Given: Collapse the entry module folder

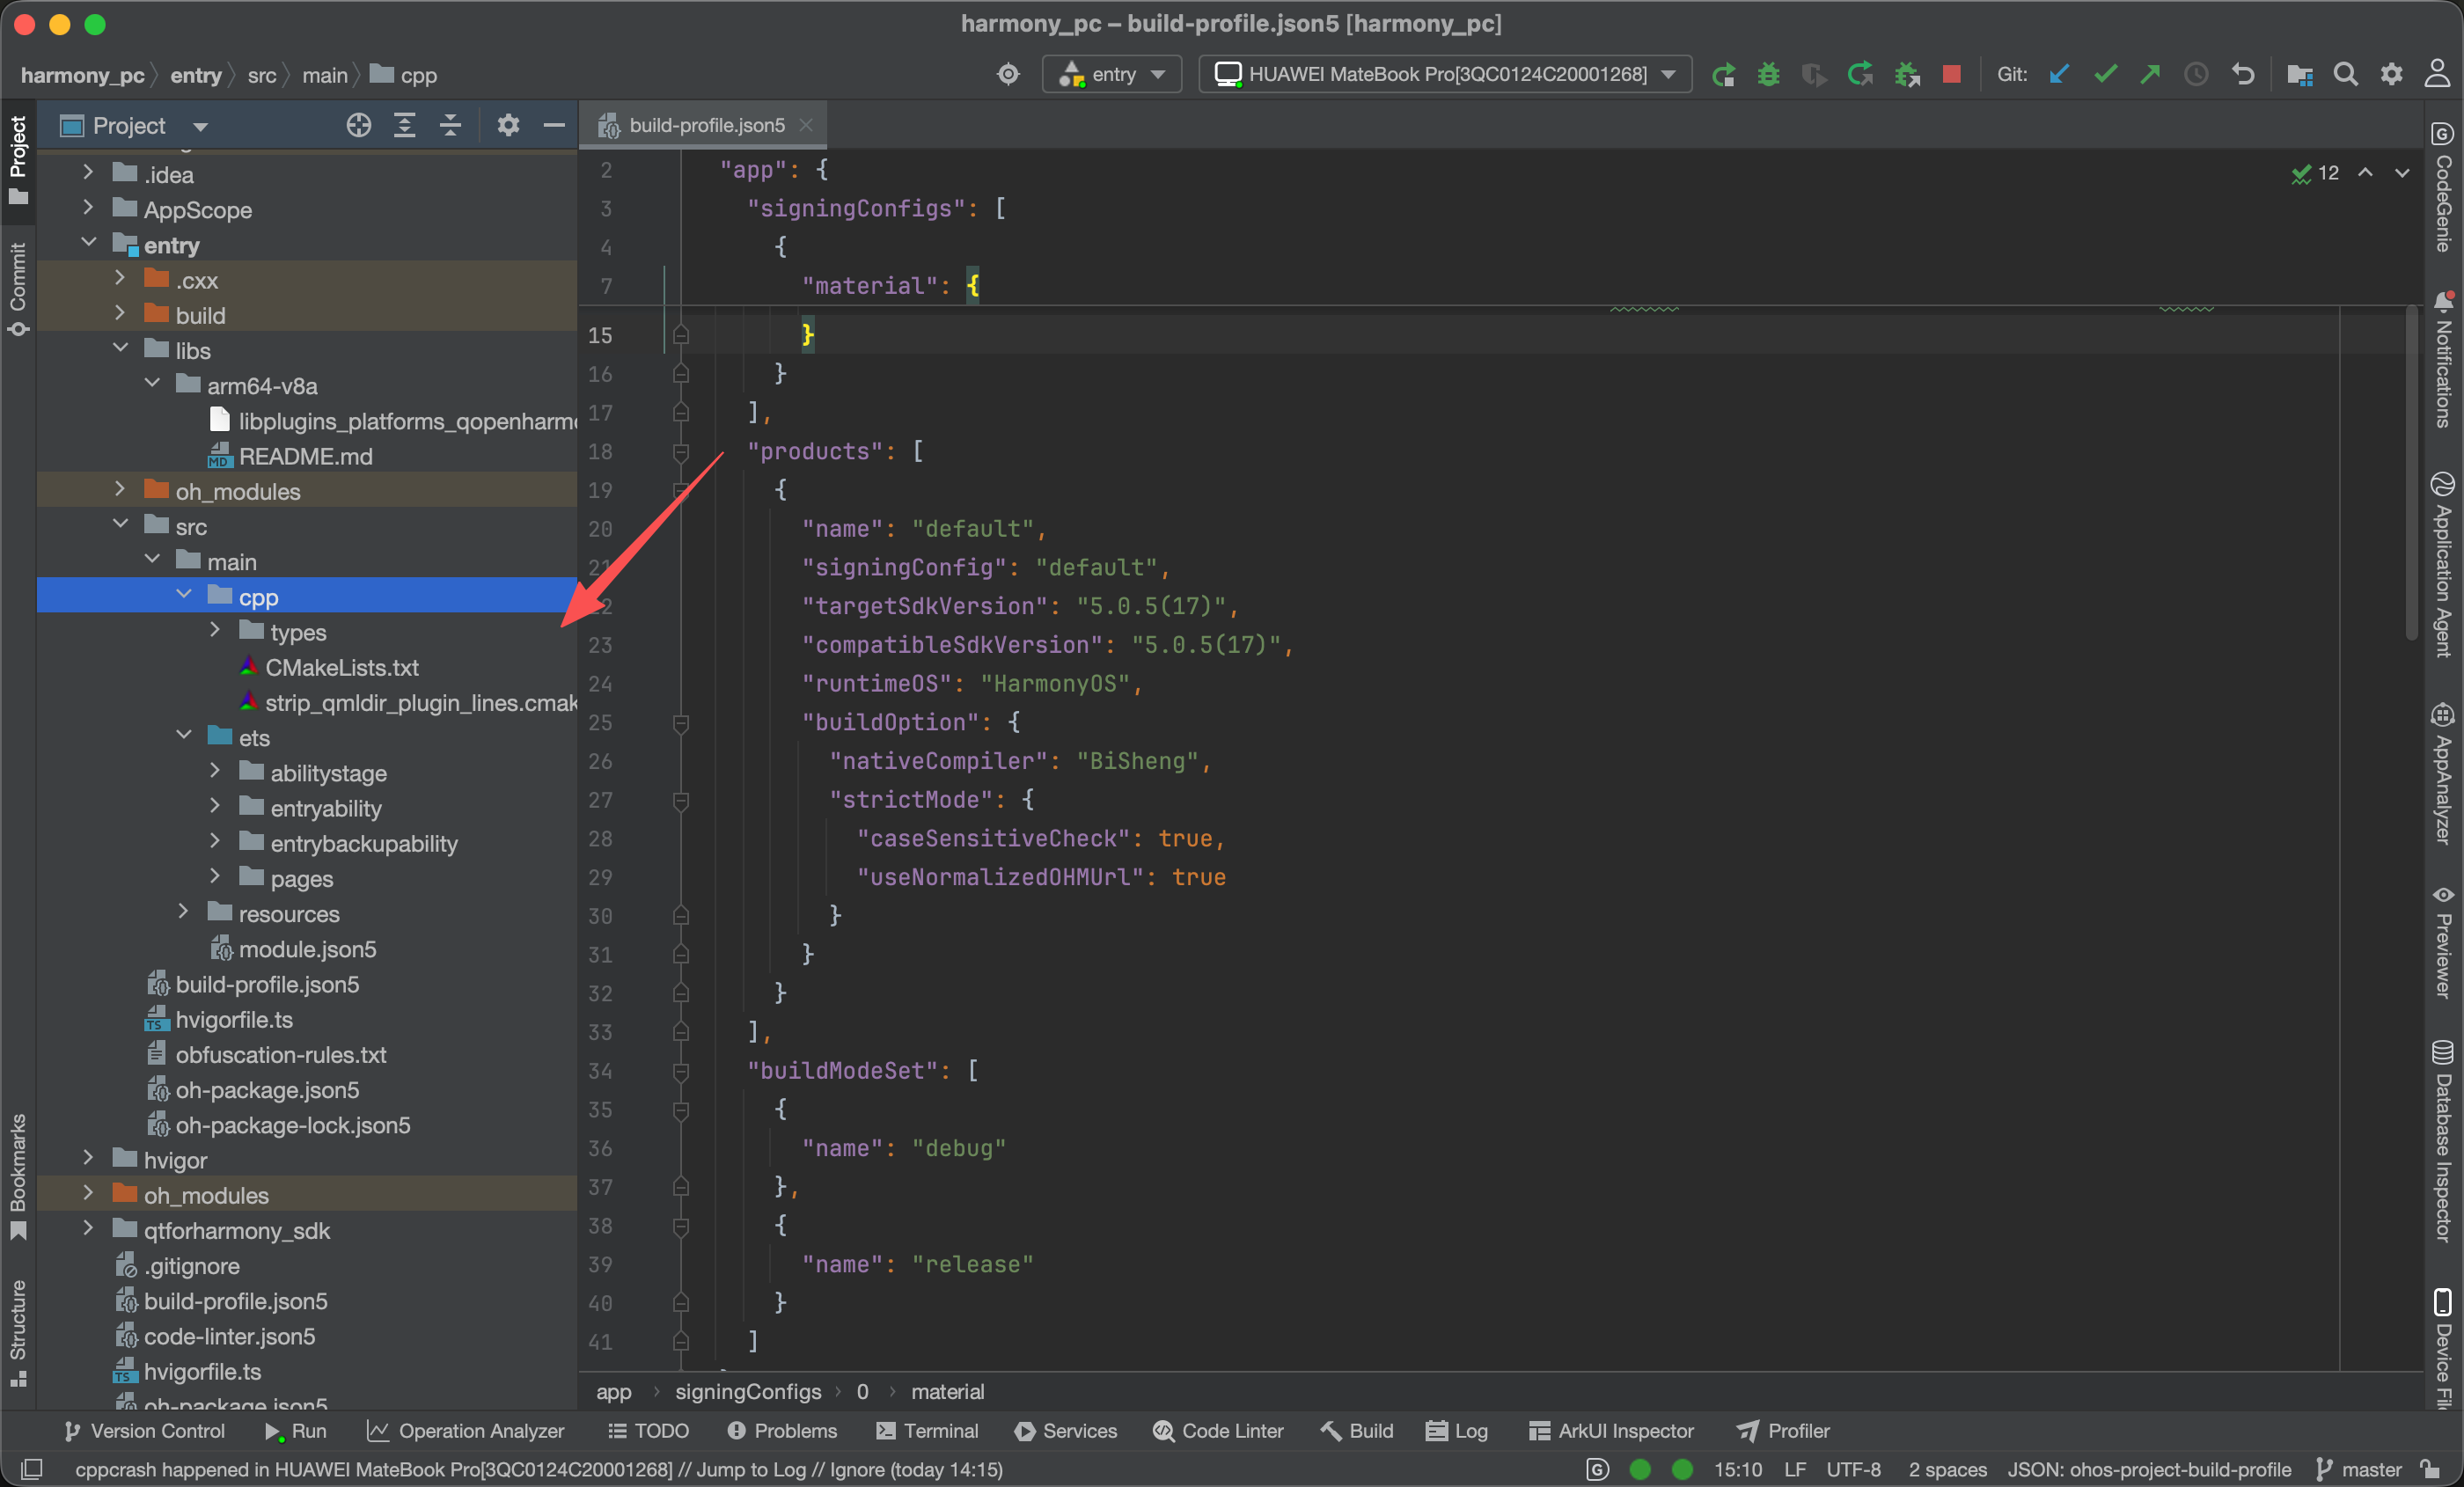Looking at the screenshot, I should tap(88, 244).
